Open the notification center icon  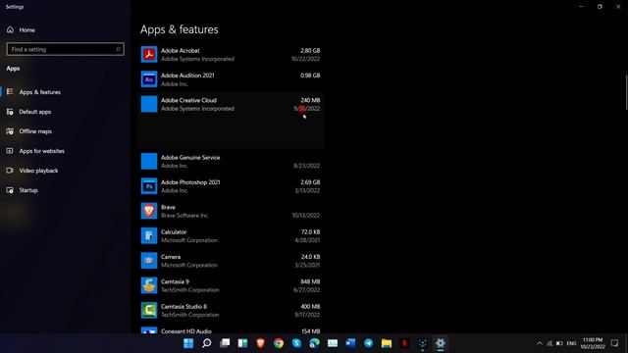[x=614, y=343]
